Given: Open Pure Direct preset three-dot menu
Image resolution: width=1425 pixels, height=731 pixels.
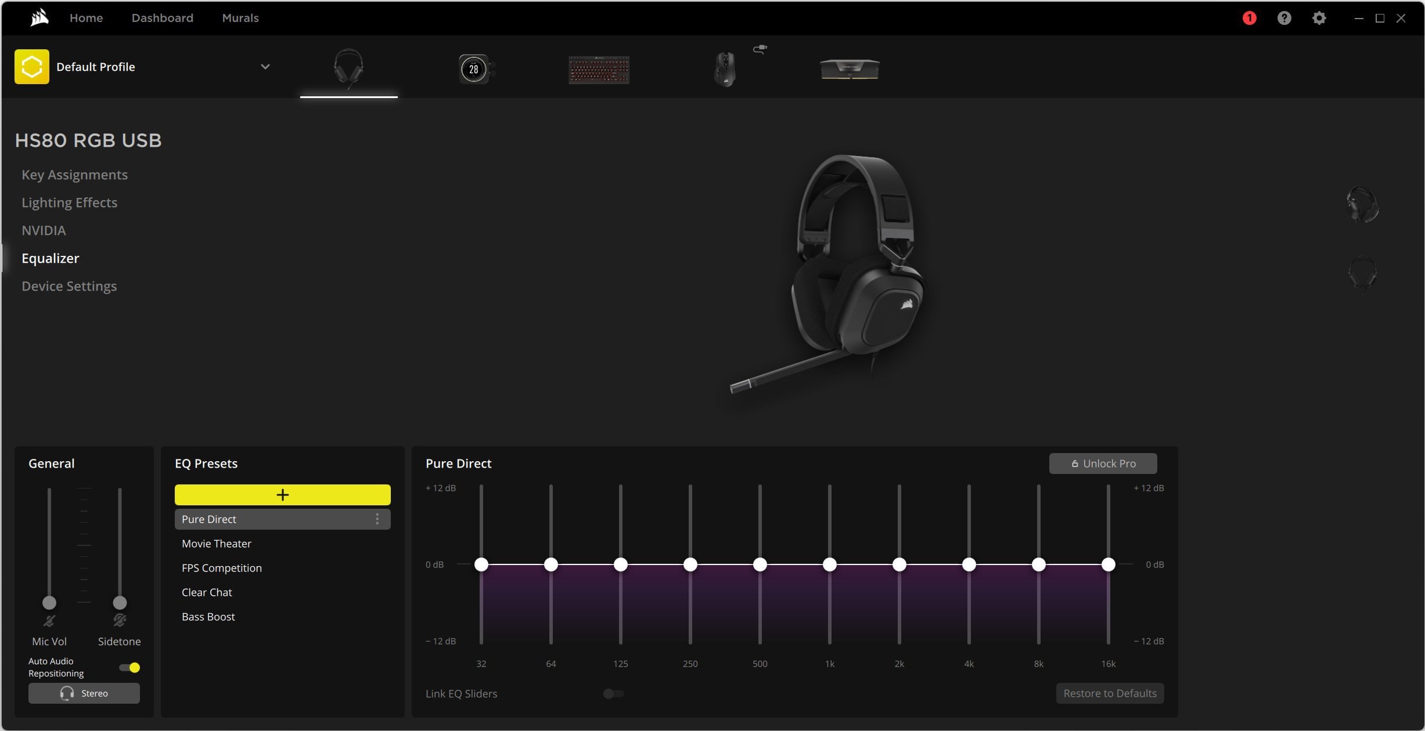Looking at the screenshot, I should pos(377,519).
